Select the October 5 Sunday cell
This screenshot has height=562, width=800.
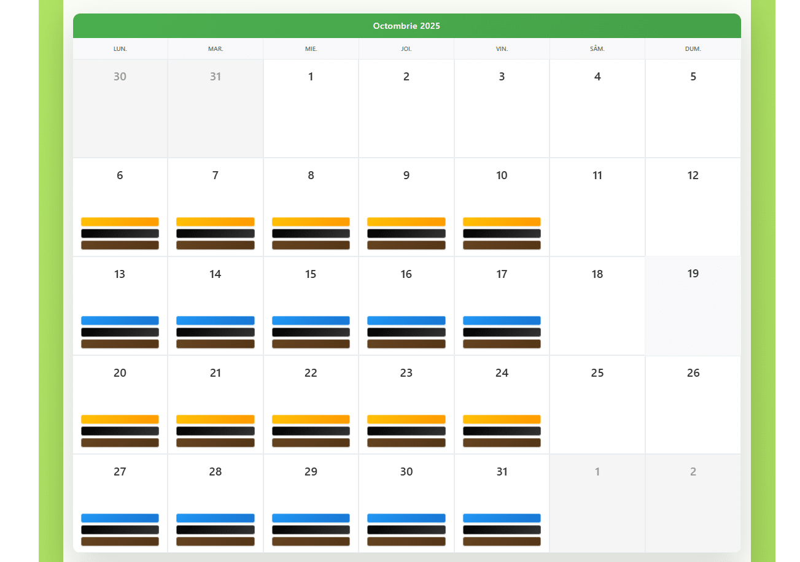(x=693, y=109)
